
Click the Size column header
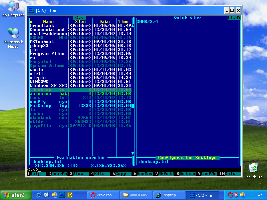click(x=80, y=22)
